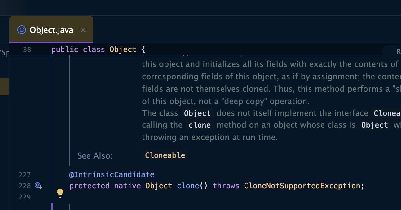Image resolution: width=401 pixels, height=210 pixels.
Task: Click the 'throws' keyword on line 228
Action: coord(226,186)
